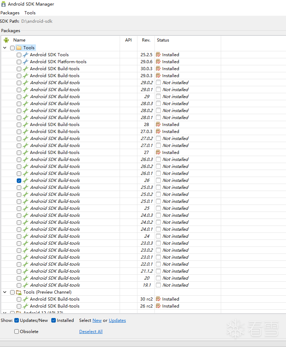Sort by the Name column header
Screen dimensions: 286x347
(19, 40)
